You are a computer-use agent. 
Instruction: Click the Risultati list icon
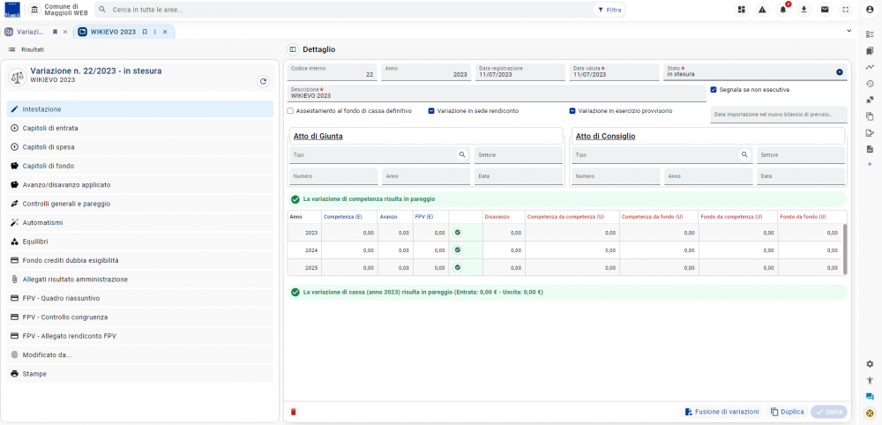pyautogui.click(x=11, y=49)
